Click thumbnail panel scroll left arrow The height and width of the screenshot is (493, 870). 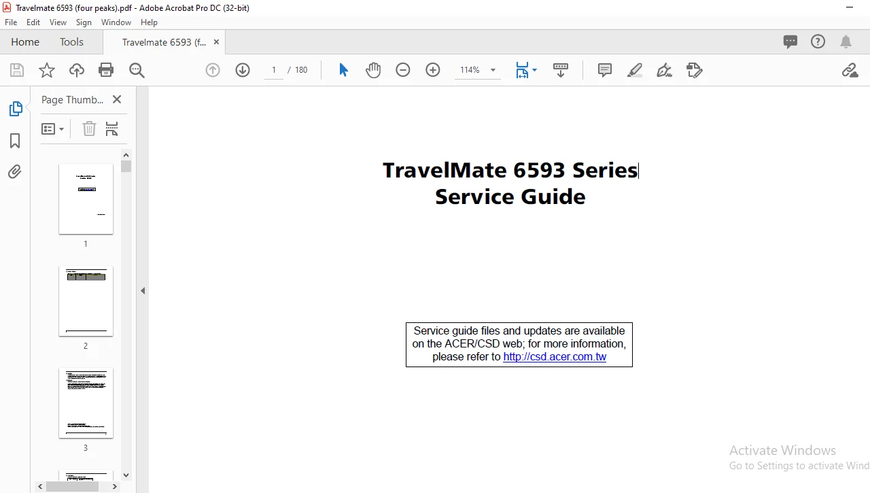41,486
